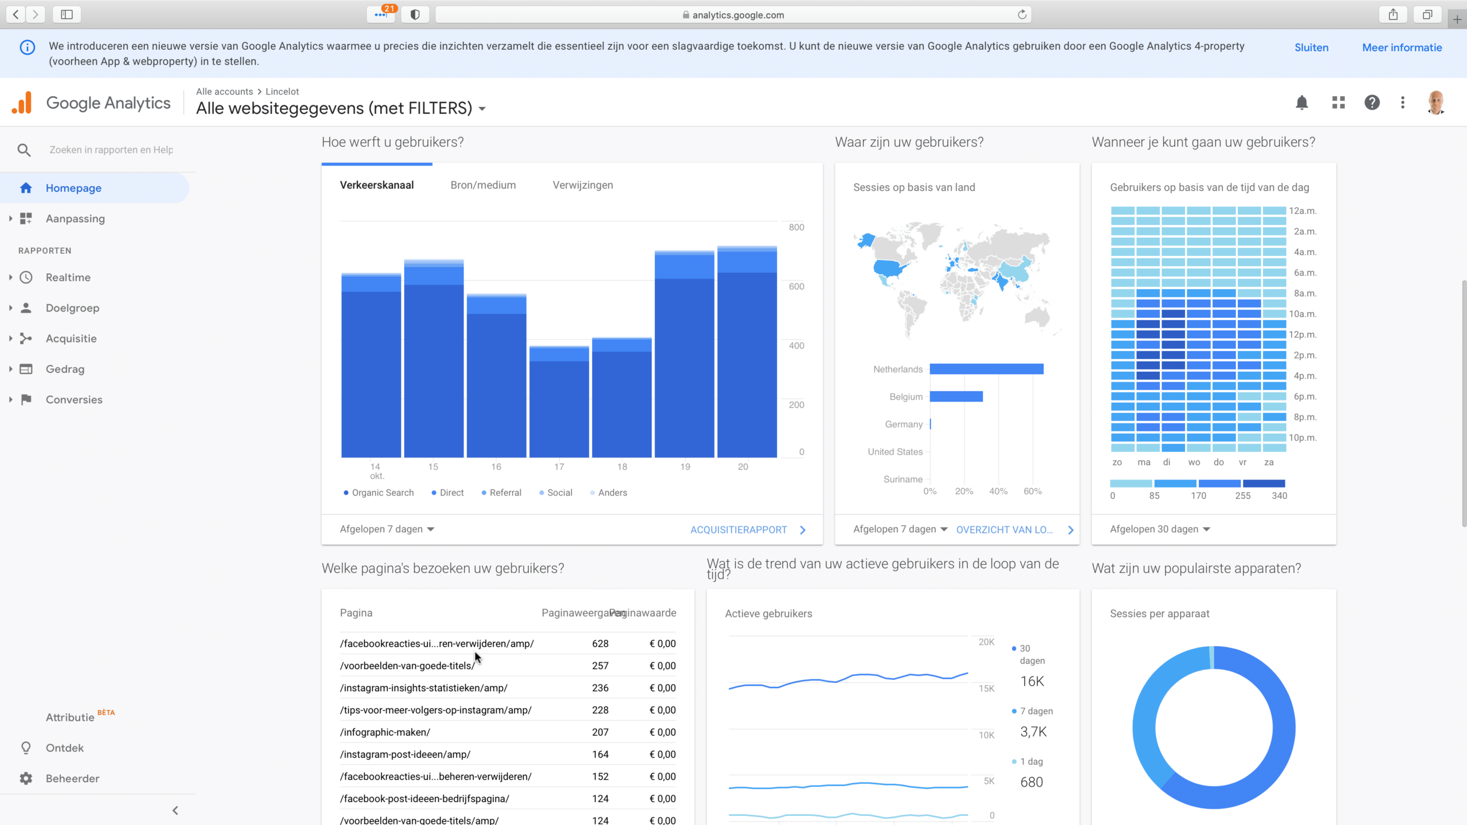This screenshot has height=825, width=1467.
Task: Click the Direct legend color dot
Action: coord(434,492)
